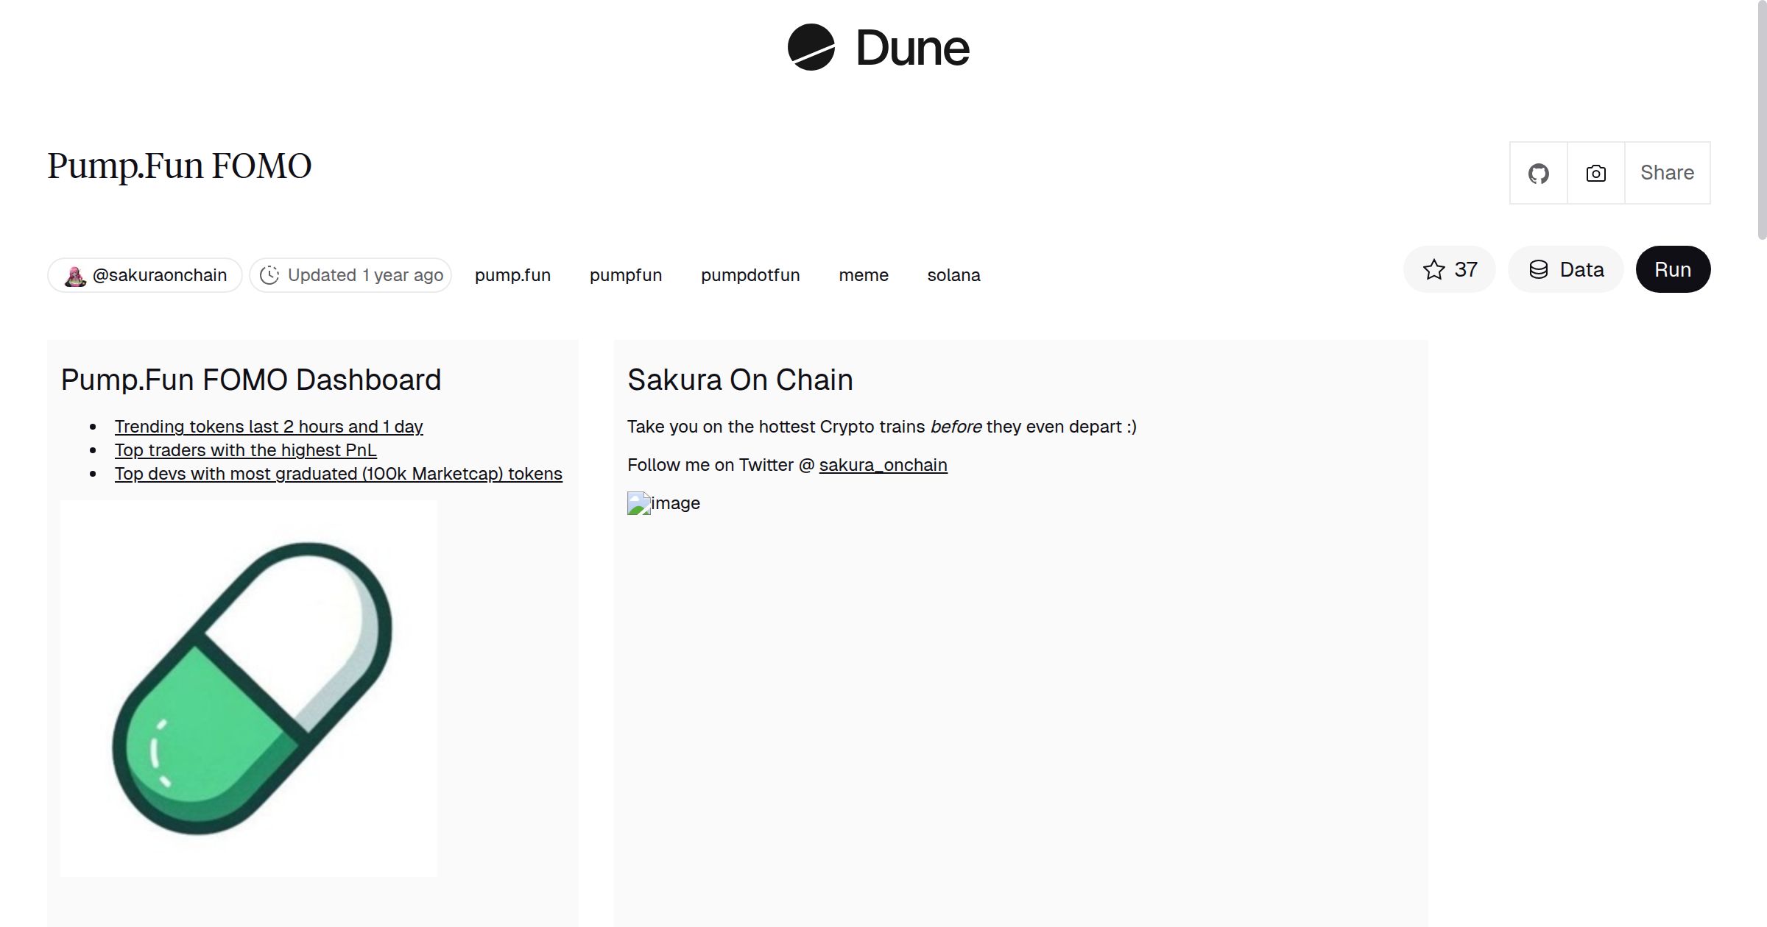Screen dimensions: 1767x927
Task: Click the broken image placeholder
Action: [639, 503]
